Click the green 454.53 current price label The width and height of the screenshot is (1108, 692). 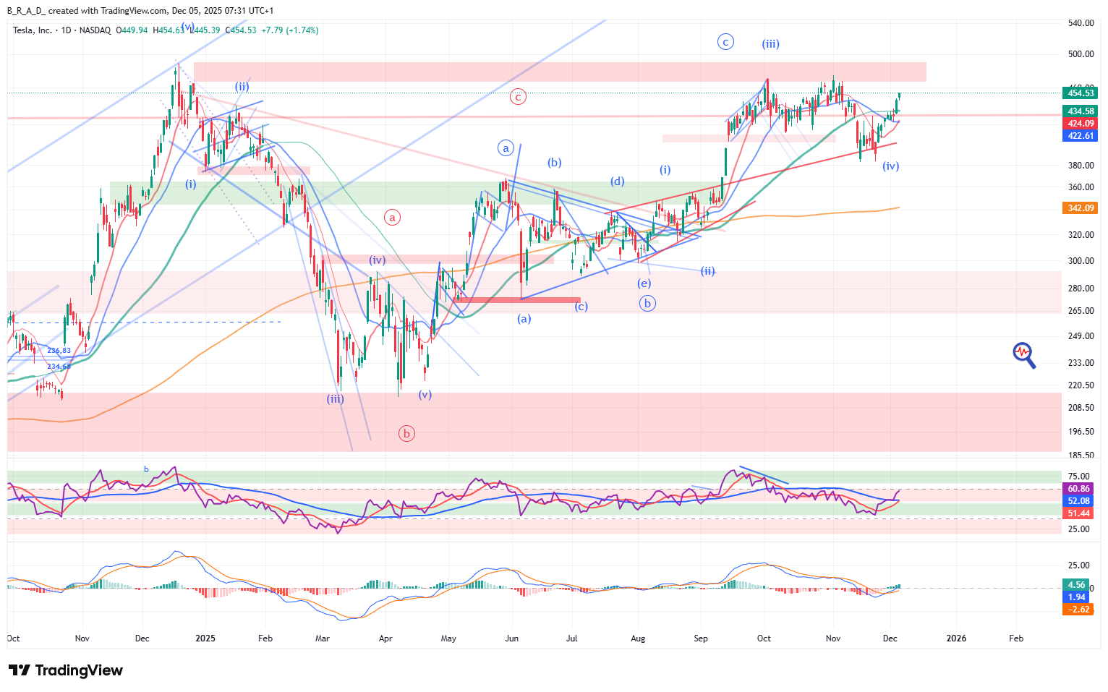click(1080, 93)
